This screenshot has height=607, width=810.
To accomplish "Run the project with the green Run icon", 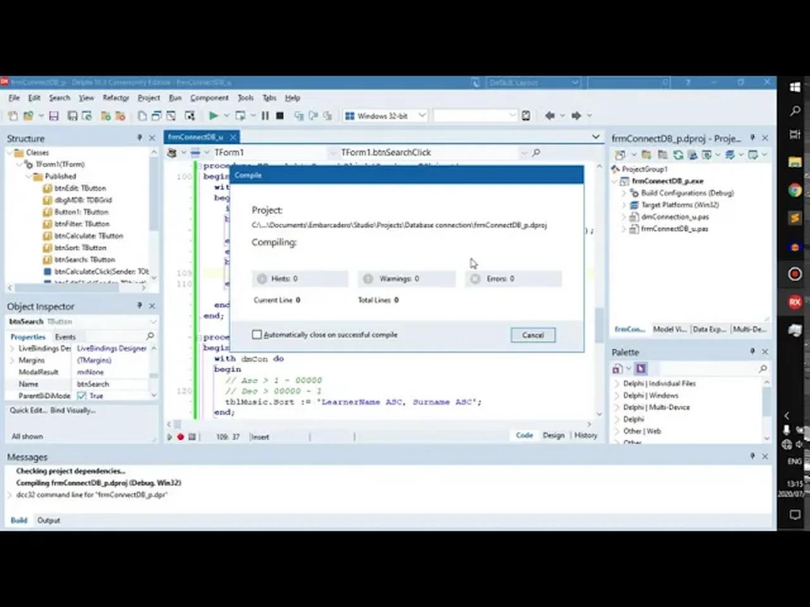I will pyautogui.click(x=213, y=116).
